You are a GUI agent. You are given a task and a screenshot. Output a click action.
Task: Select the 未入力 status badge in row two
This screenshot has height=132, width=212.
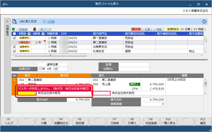[24, 43]
